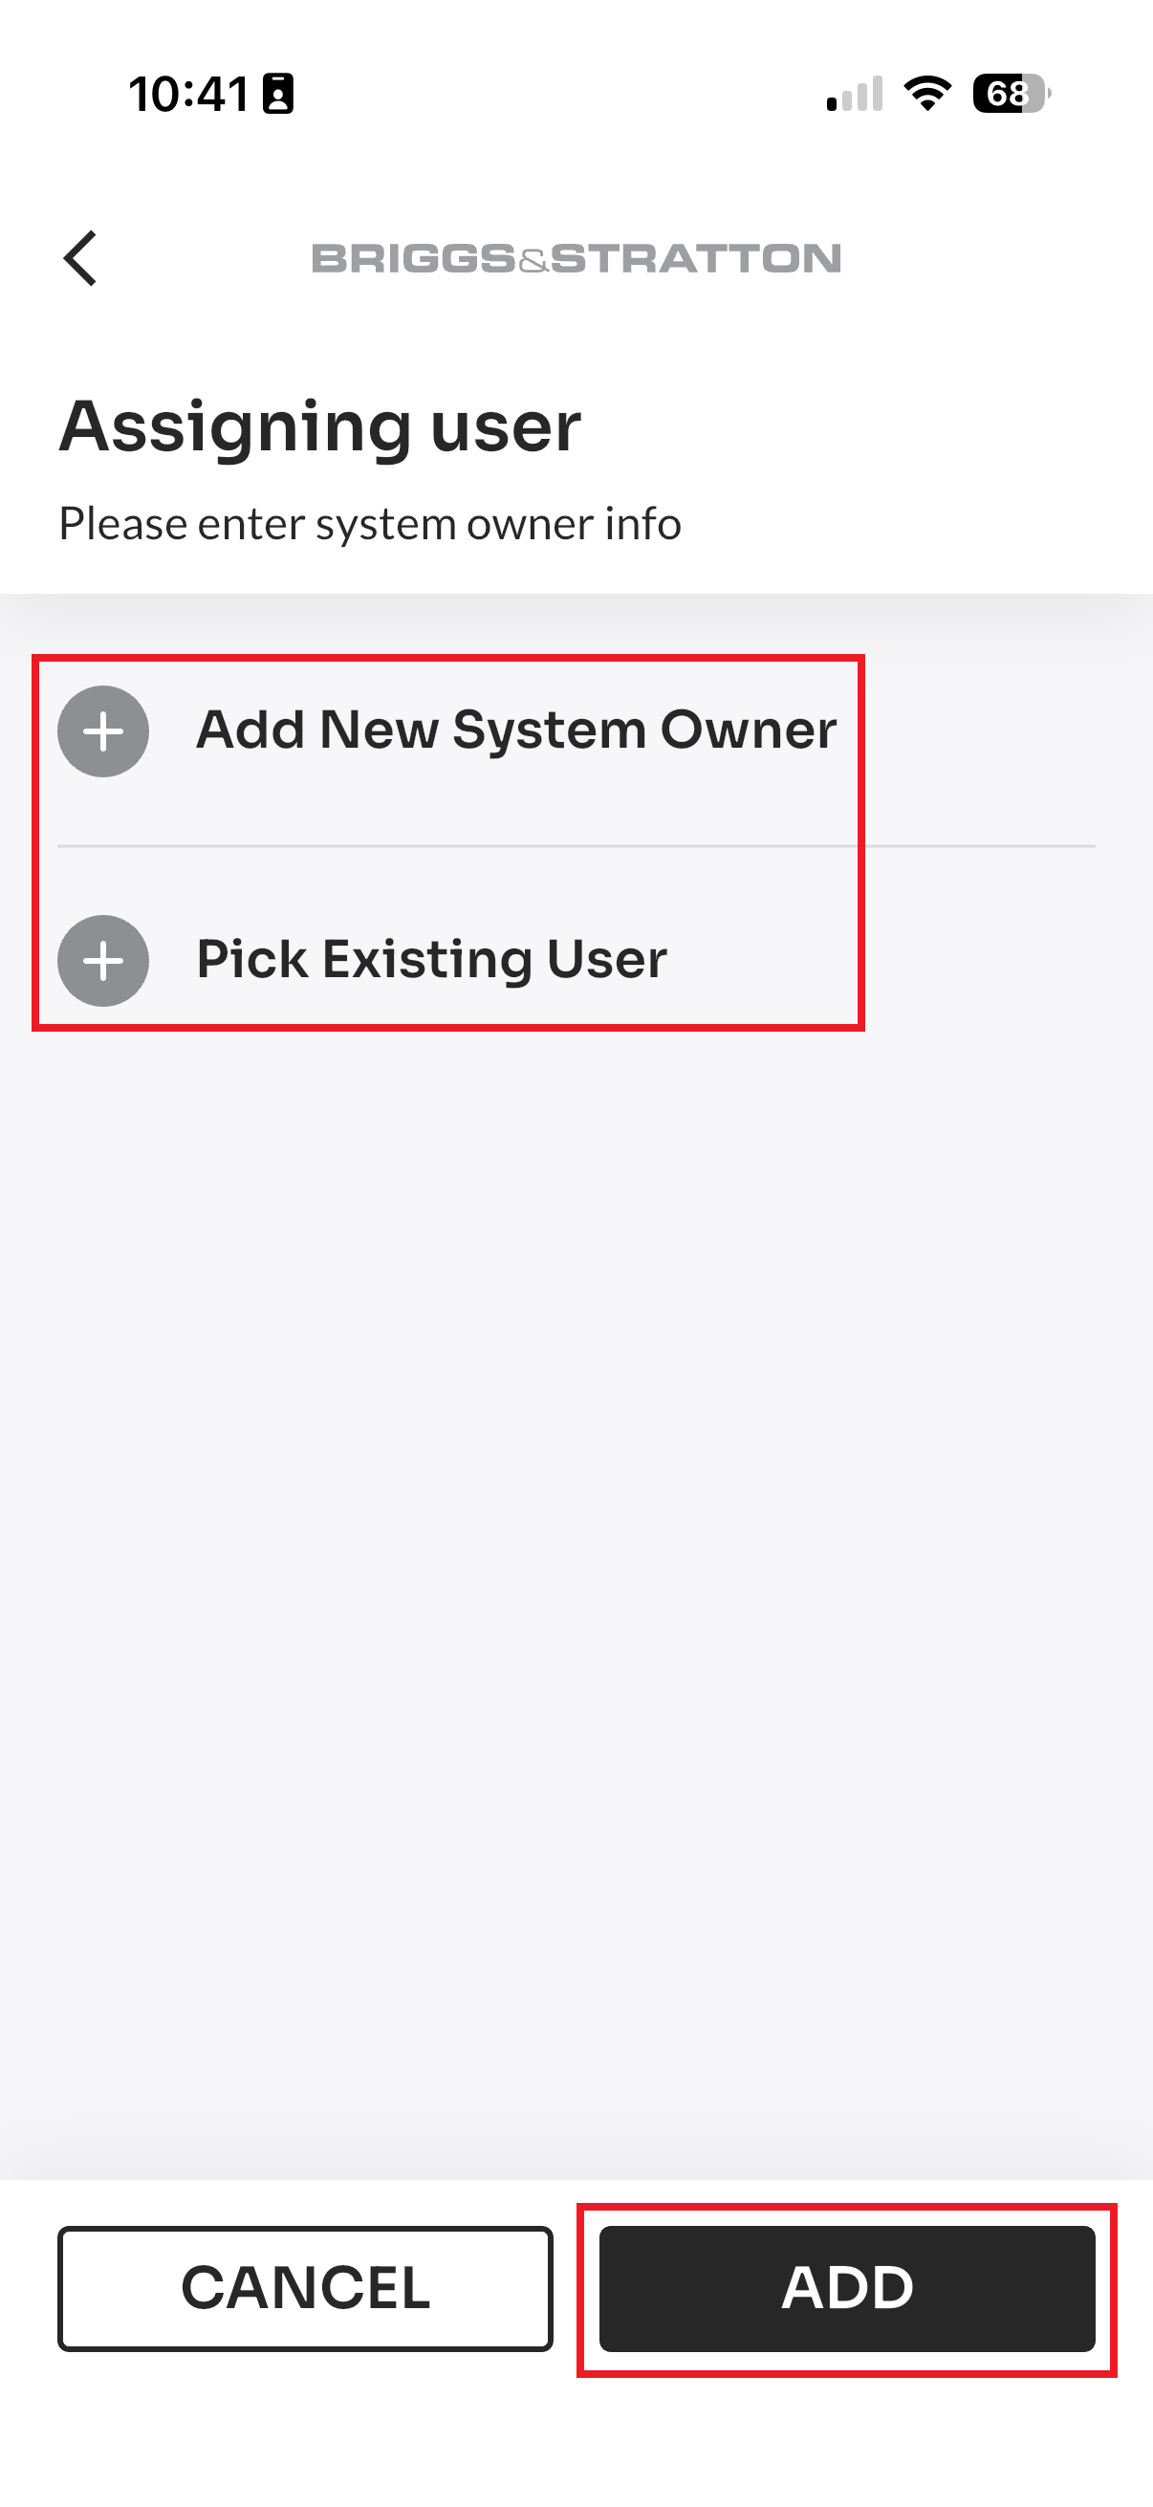This screenshot has width=1153, height=2507.
Task: Tap the battery indicator showing 68
Action: 1012,94
